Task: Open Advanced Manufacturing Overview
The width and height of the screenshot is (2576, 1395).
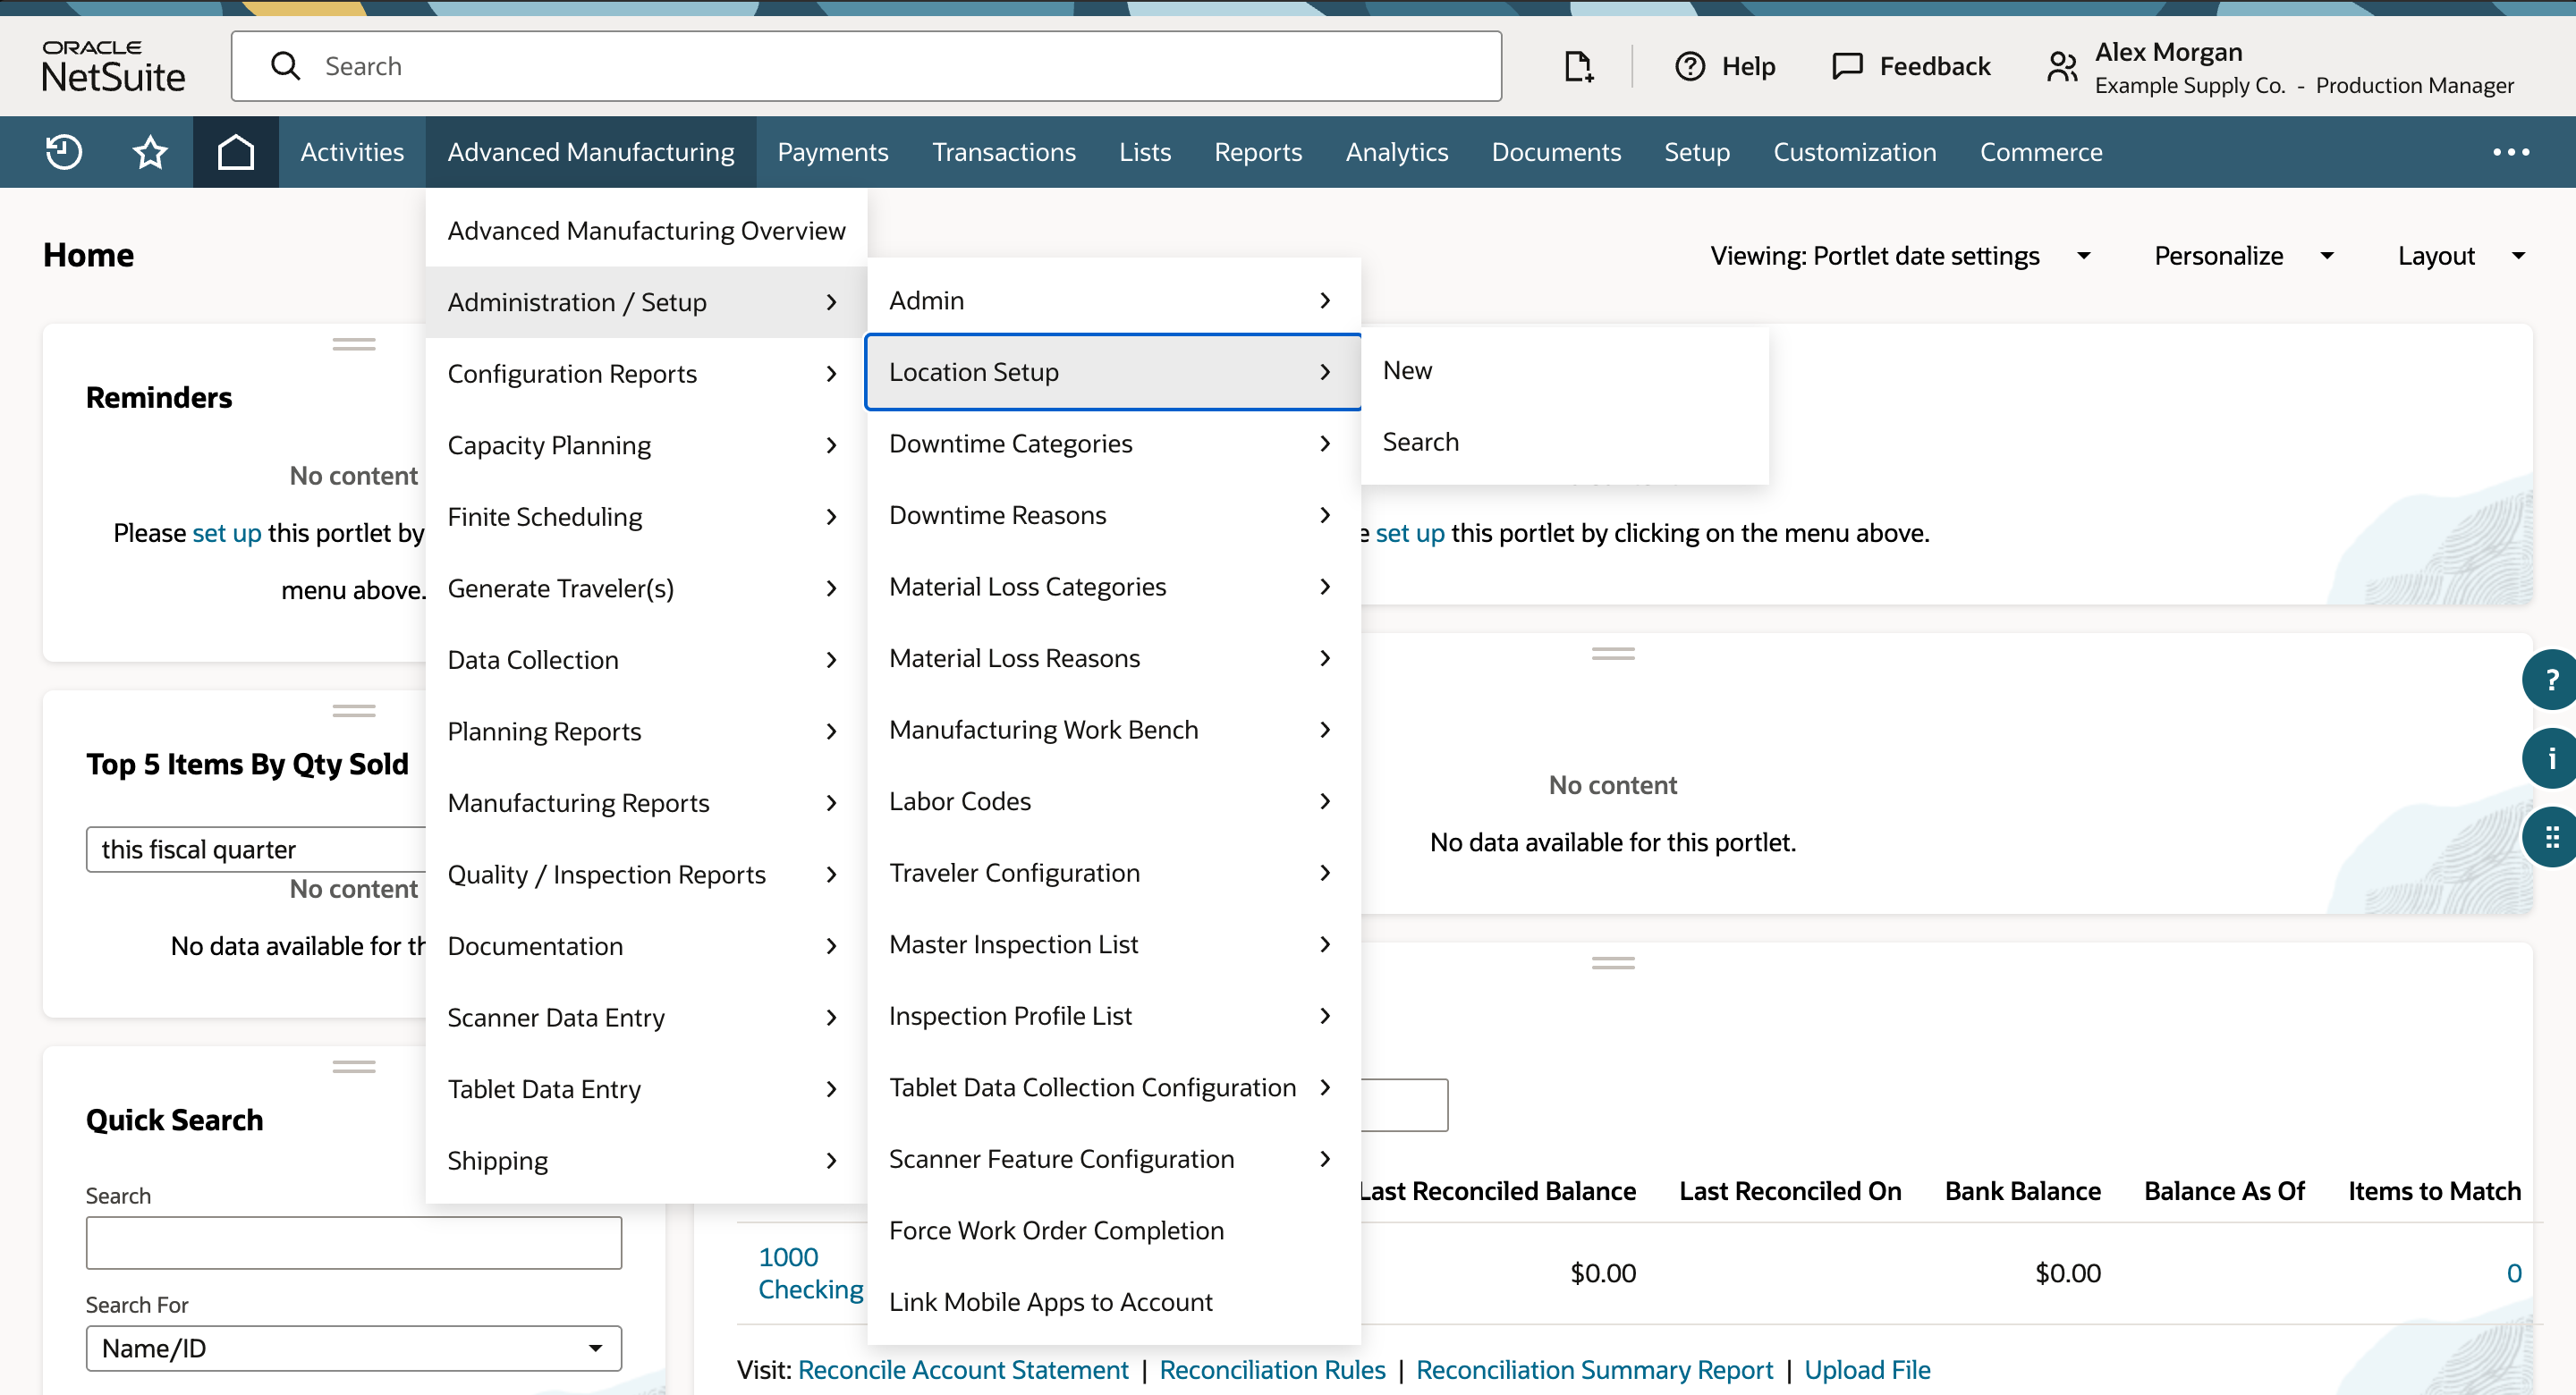Action: (x=646, y=230)
